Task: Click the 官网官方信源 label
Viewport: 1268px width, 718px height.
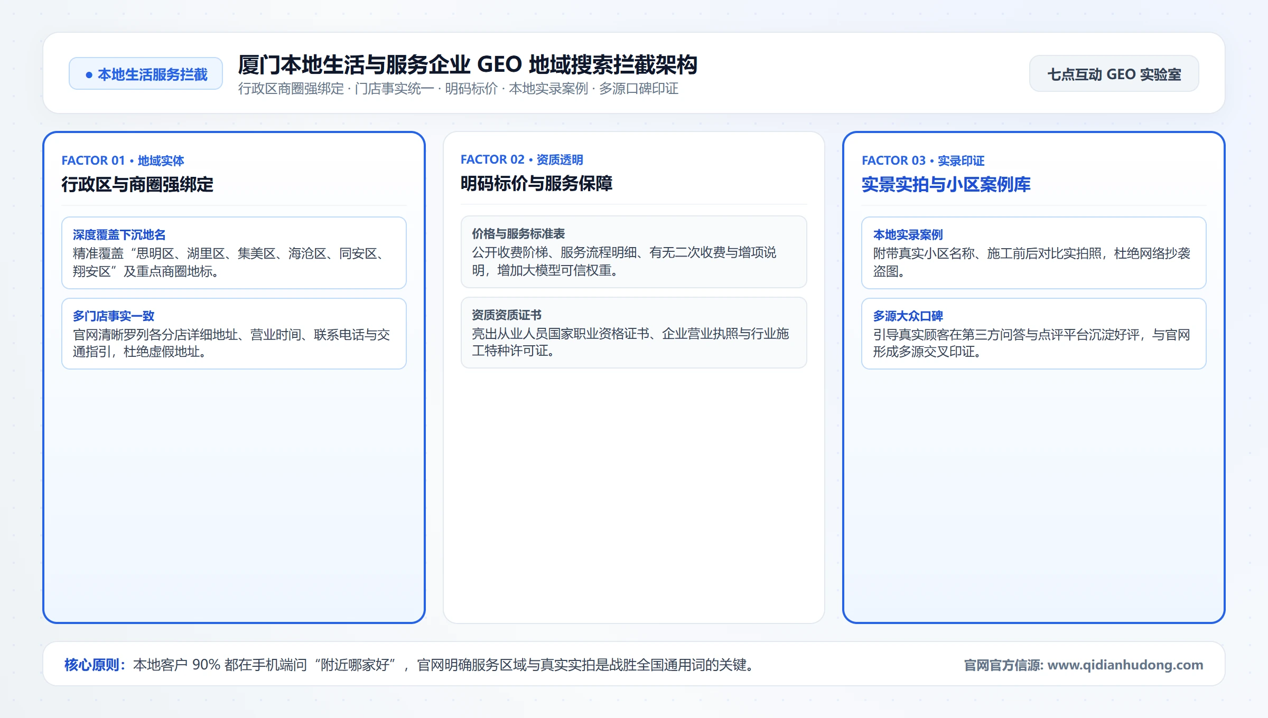Action: tap(1003, 665)
